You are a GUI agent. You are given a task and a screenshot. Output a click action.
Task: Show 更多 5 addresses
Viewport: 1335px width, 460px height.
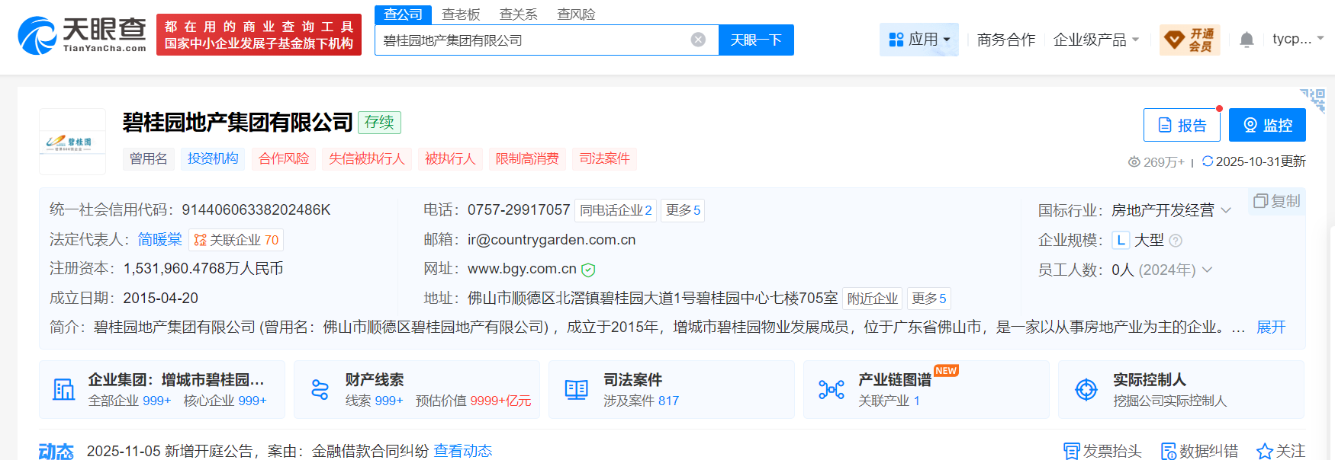[928, 299]
